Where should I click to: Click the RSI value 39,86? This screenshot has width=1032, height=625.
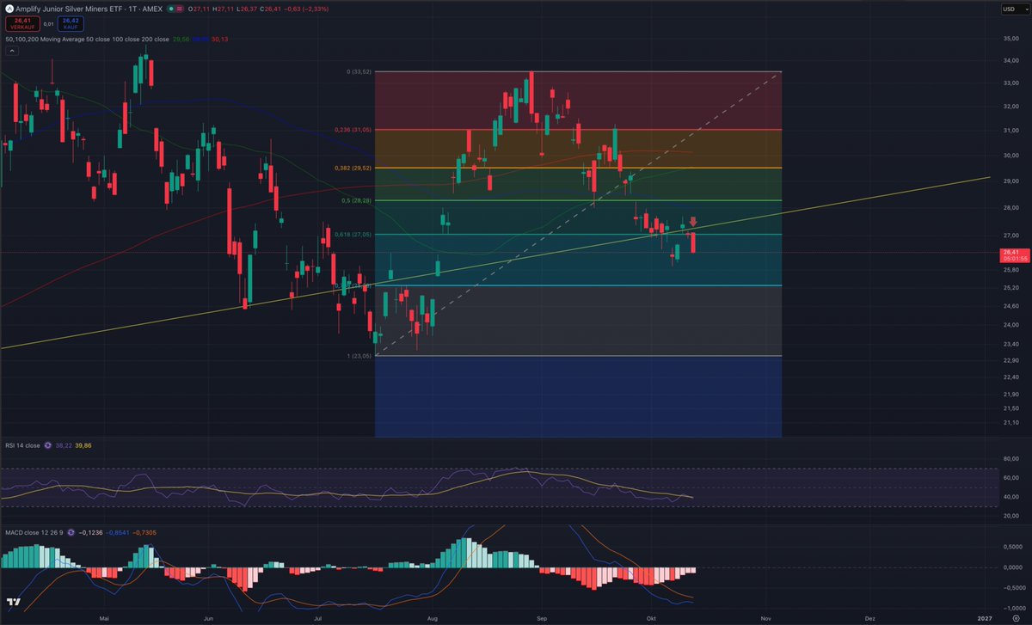83,445
